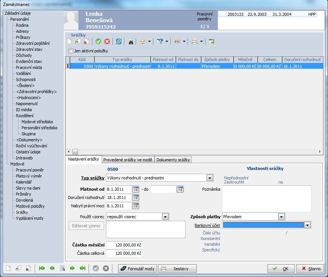Viewport: 328px width, 277px height.
Task: Enable Jen aktivní položky checkbox
Action: click(x=71, y=51)
